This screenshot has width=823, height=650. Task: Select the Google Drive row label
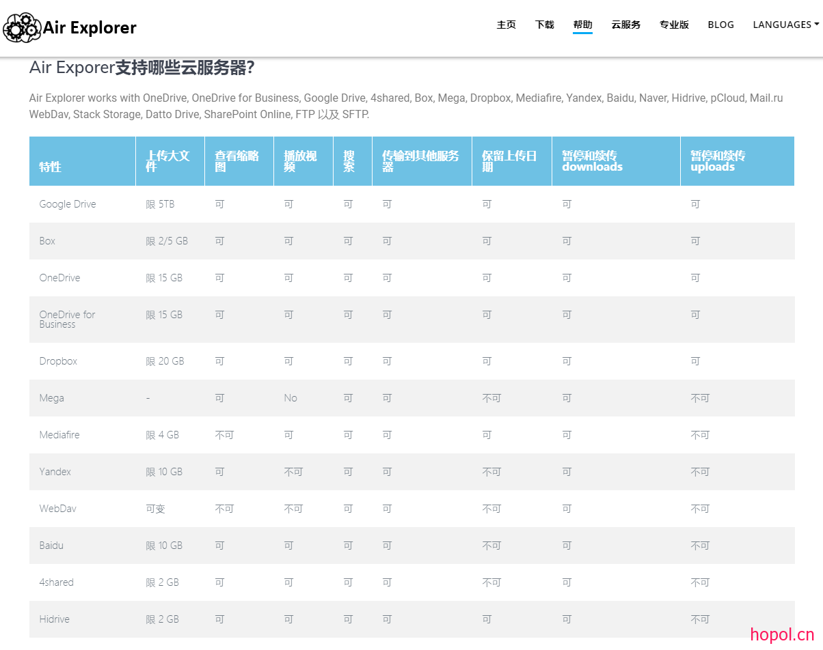click(68, 204)
